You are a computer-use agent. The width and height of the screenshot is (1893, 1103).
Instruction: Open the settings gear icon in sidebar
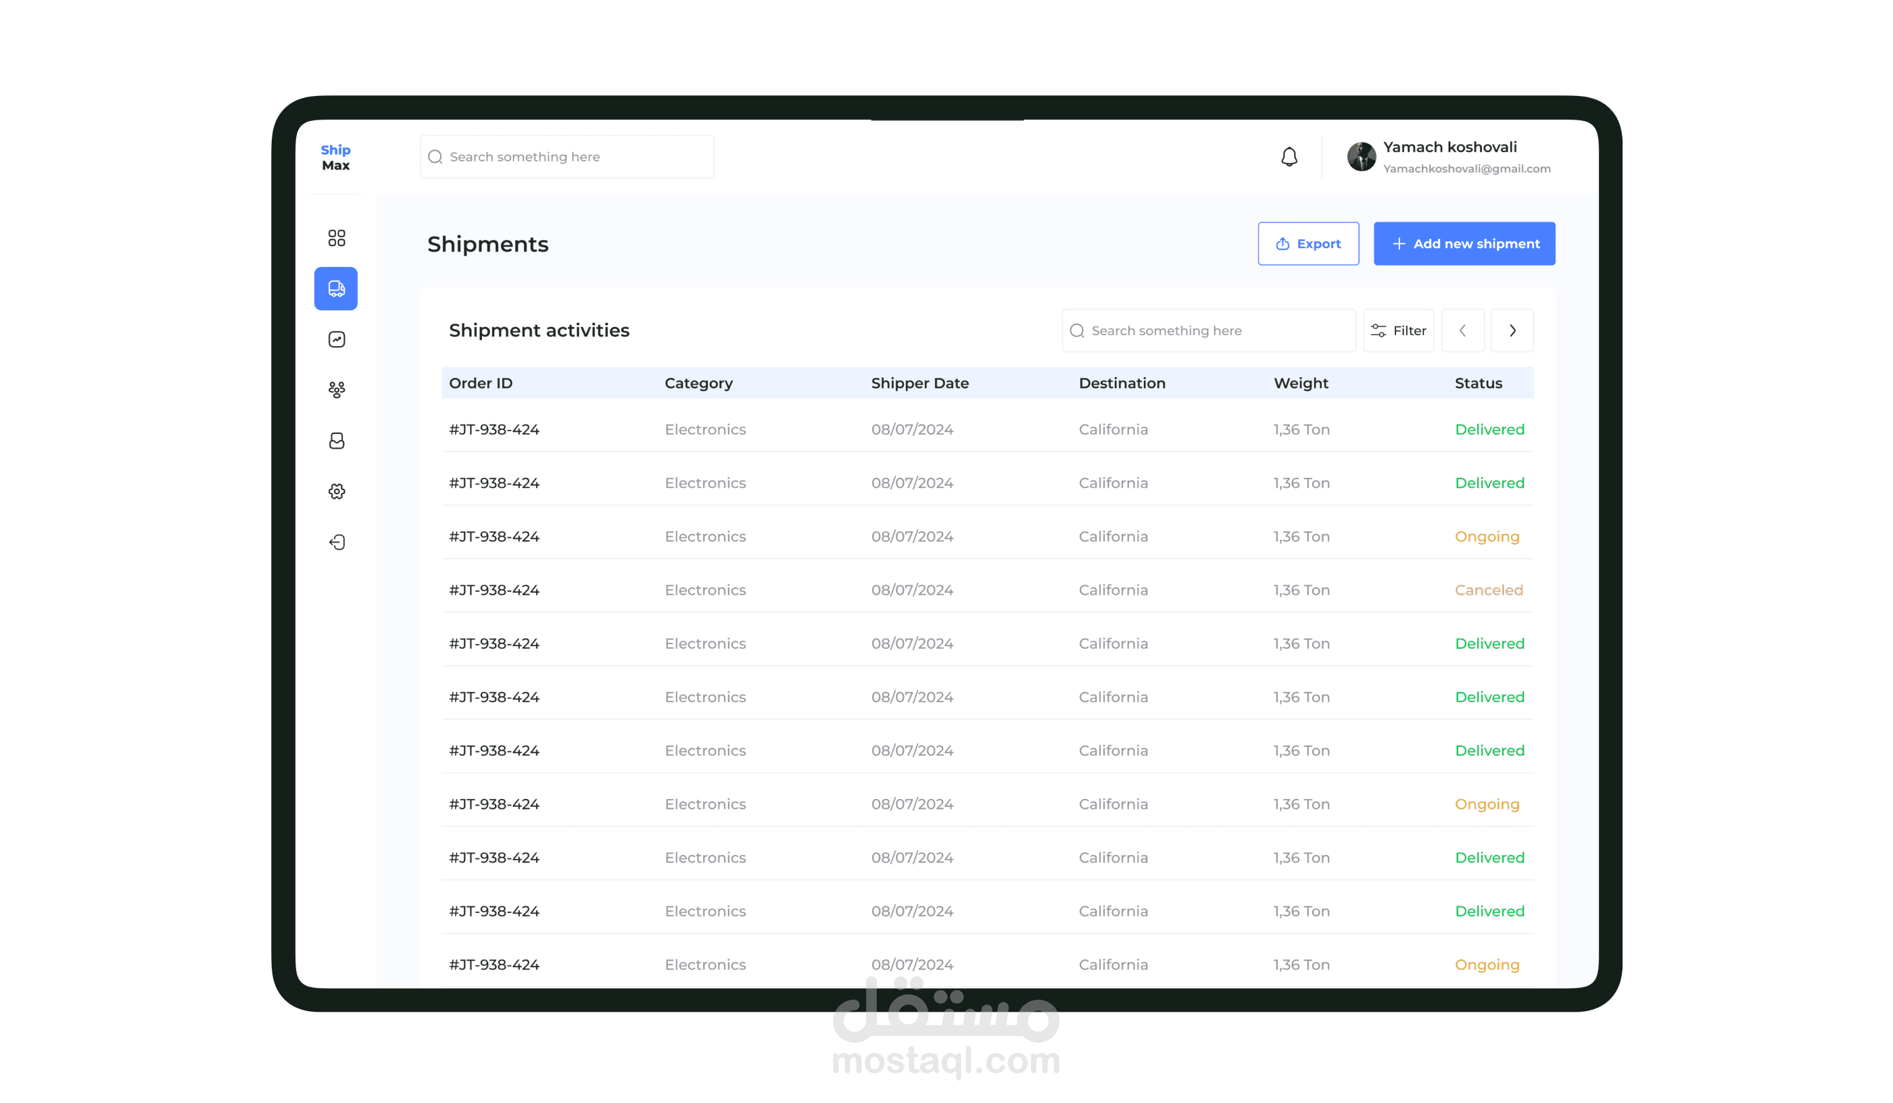(337, 491)
